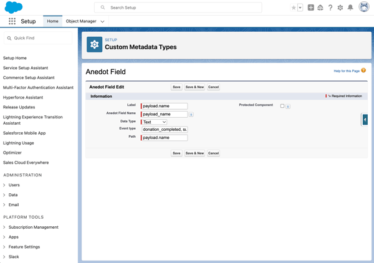Open Service Setup Assistant
The height and width of the screenshot is (263, 374).
pos(26,68)
